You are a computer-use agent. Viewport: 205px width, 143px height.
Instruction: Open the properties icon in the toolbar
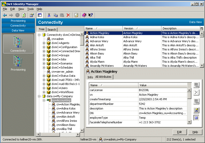click(x=32, y=15)
